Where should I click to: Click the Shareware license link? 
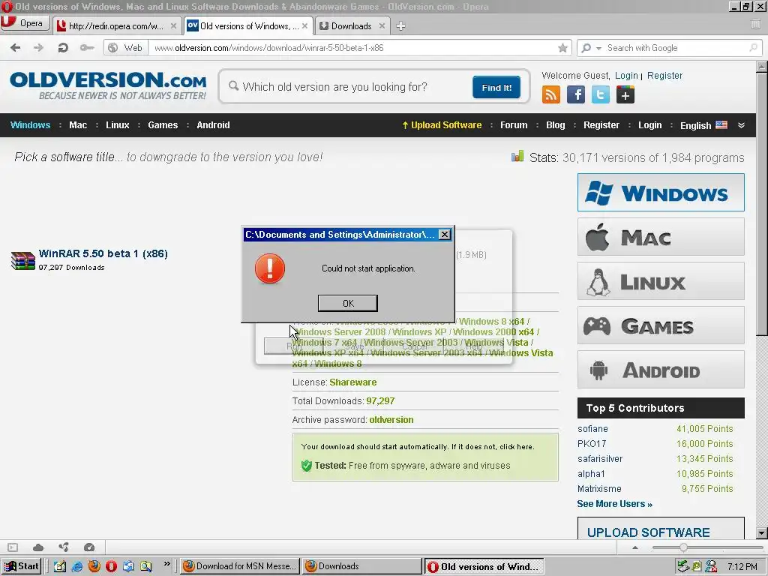pos(352,382)
